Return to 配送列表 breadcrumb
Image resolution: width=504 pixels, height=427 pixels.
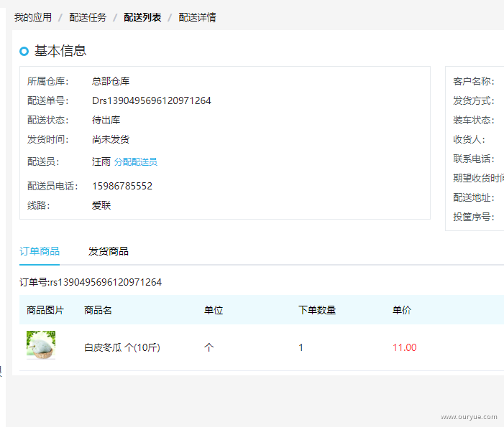click(x=142, y=17)
